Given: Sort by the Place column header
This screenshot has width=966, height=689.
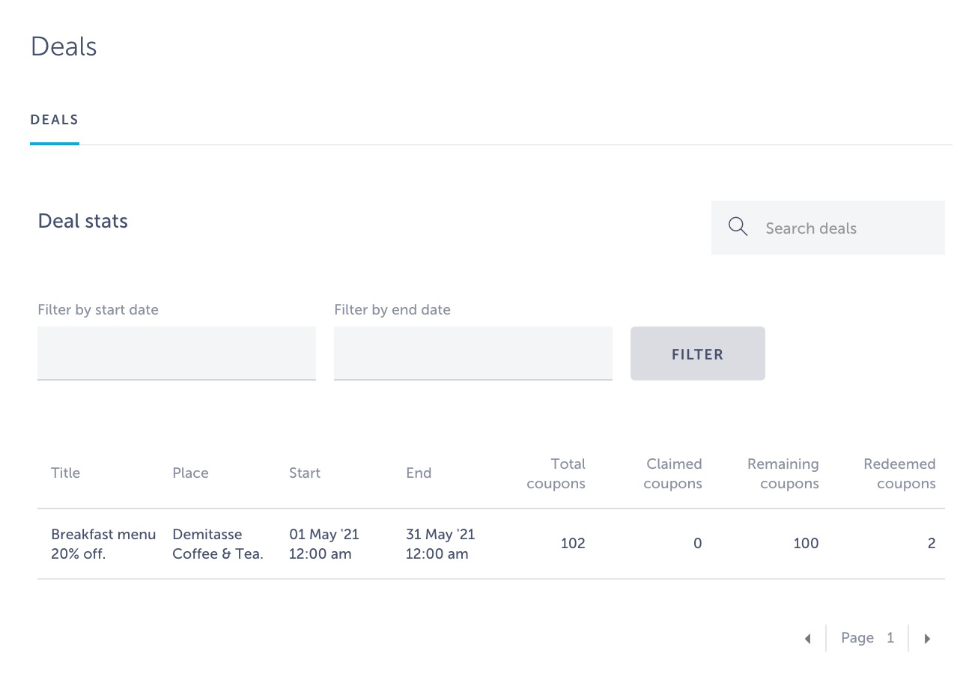Looking at the screenshot, I should pos(190,473).
